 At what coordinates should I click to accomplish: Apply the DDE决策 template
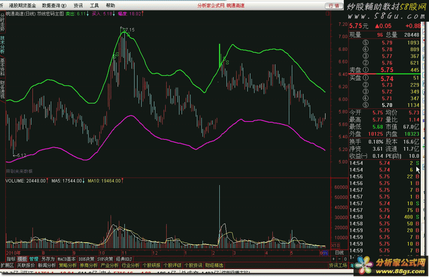tap(86, 259)
